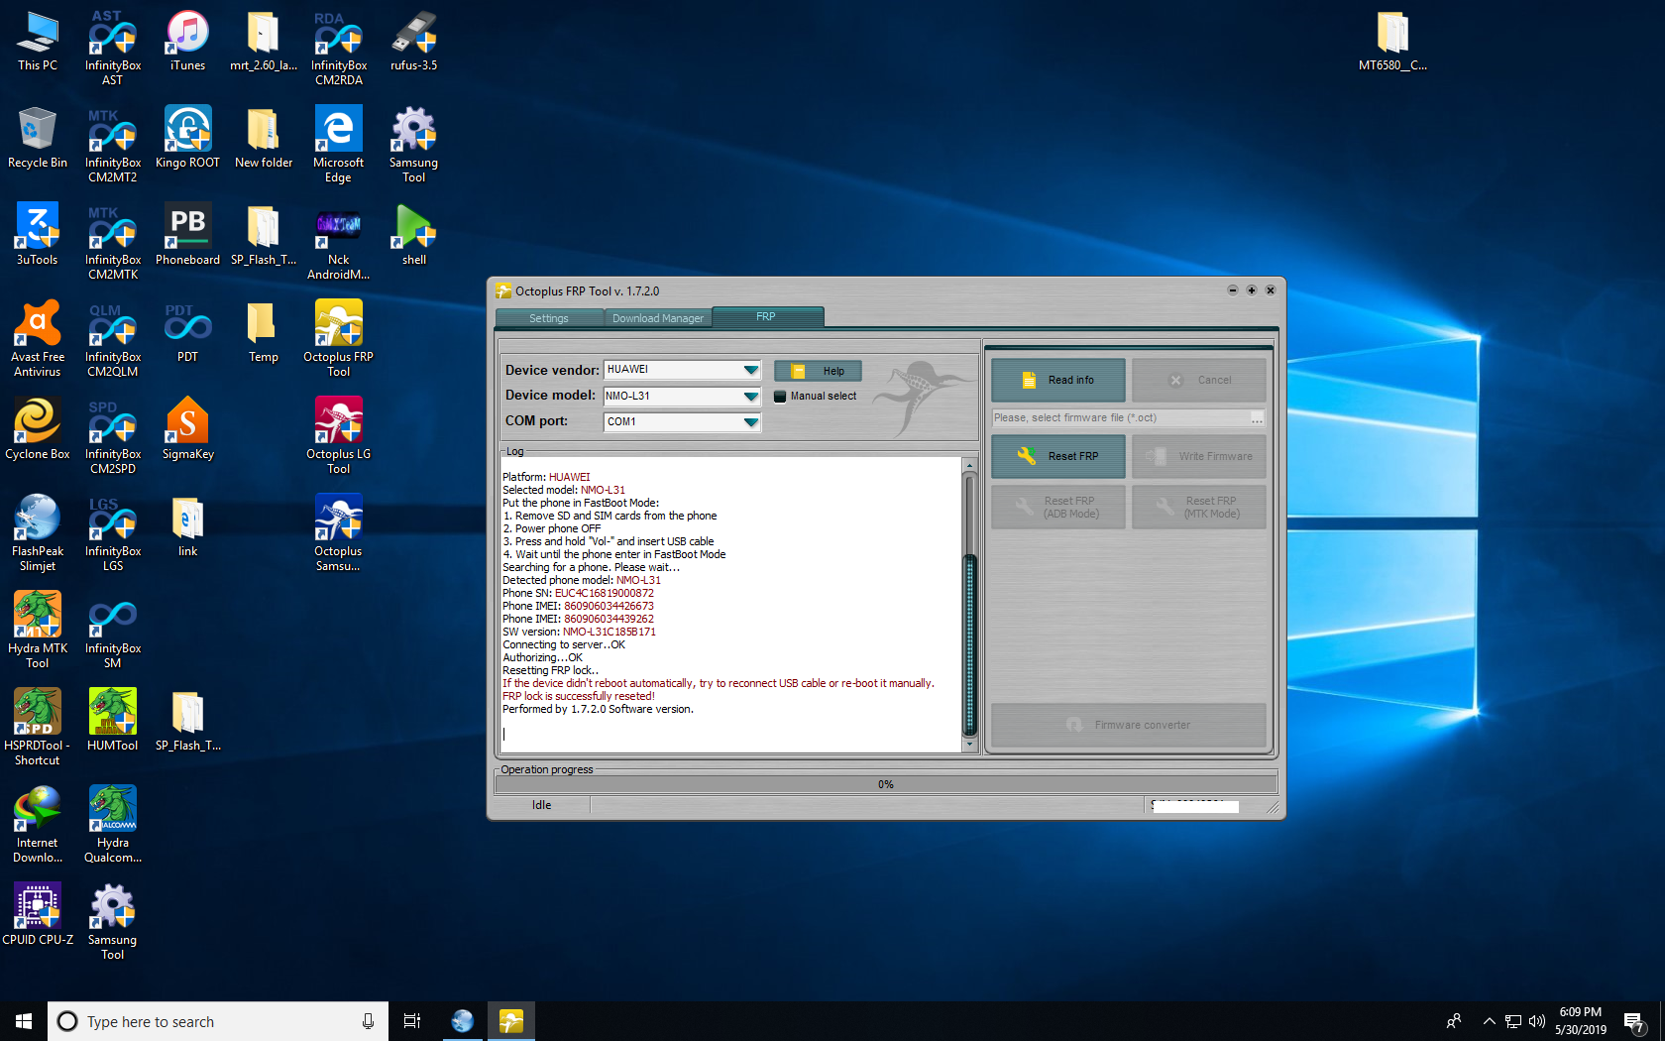Toggle the Manual select checkbox
This screenshot has height=1041, width=1665.
[x=780, y=397]
